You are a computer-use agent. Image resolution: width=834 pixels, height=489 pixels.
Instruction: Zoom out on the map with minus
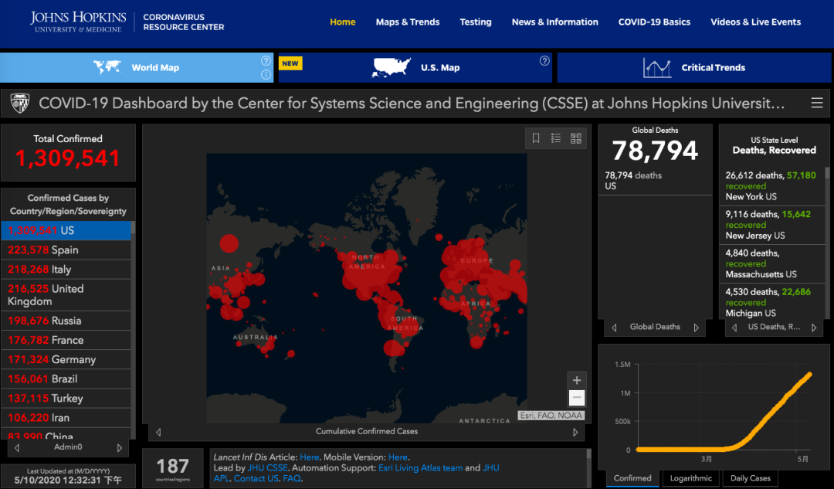[577, 398]
